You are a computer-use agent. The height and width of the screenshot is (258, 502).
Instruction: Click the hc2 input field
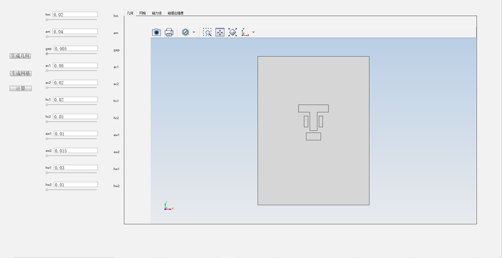click(x=76, y=117)
